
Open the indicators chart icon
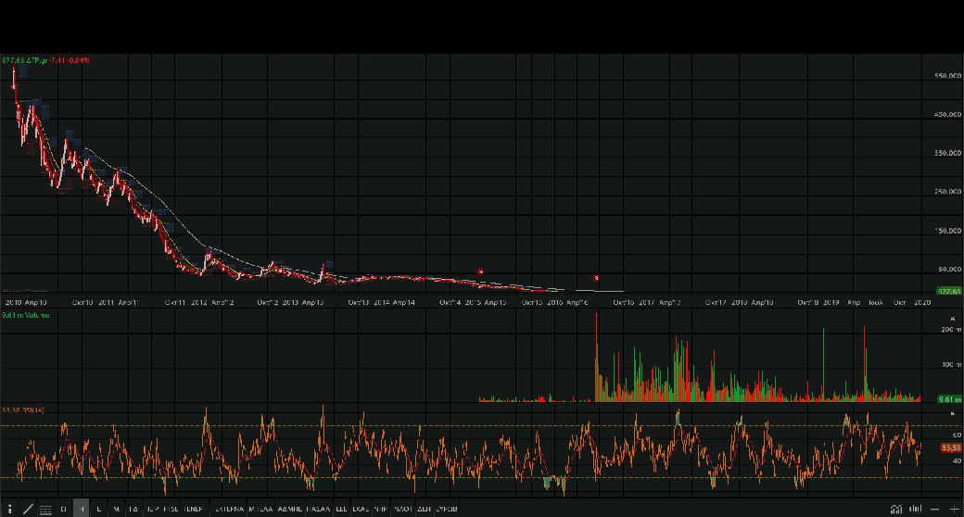click(895, 509)
